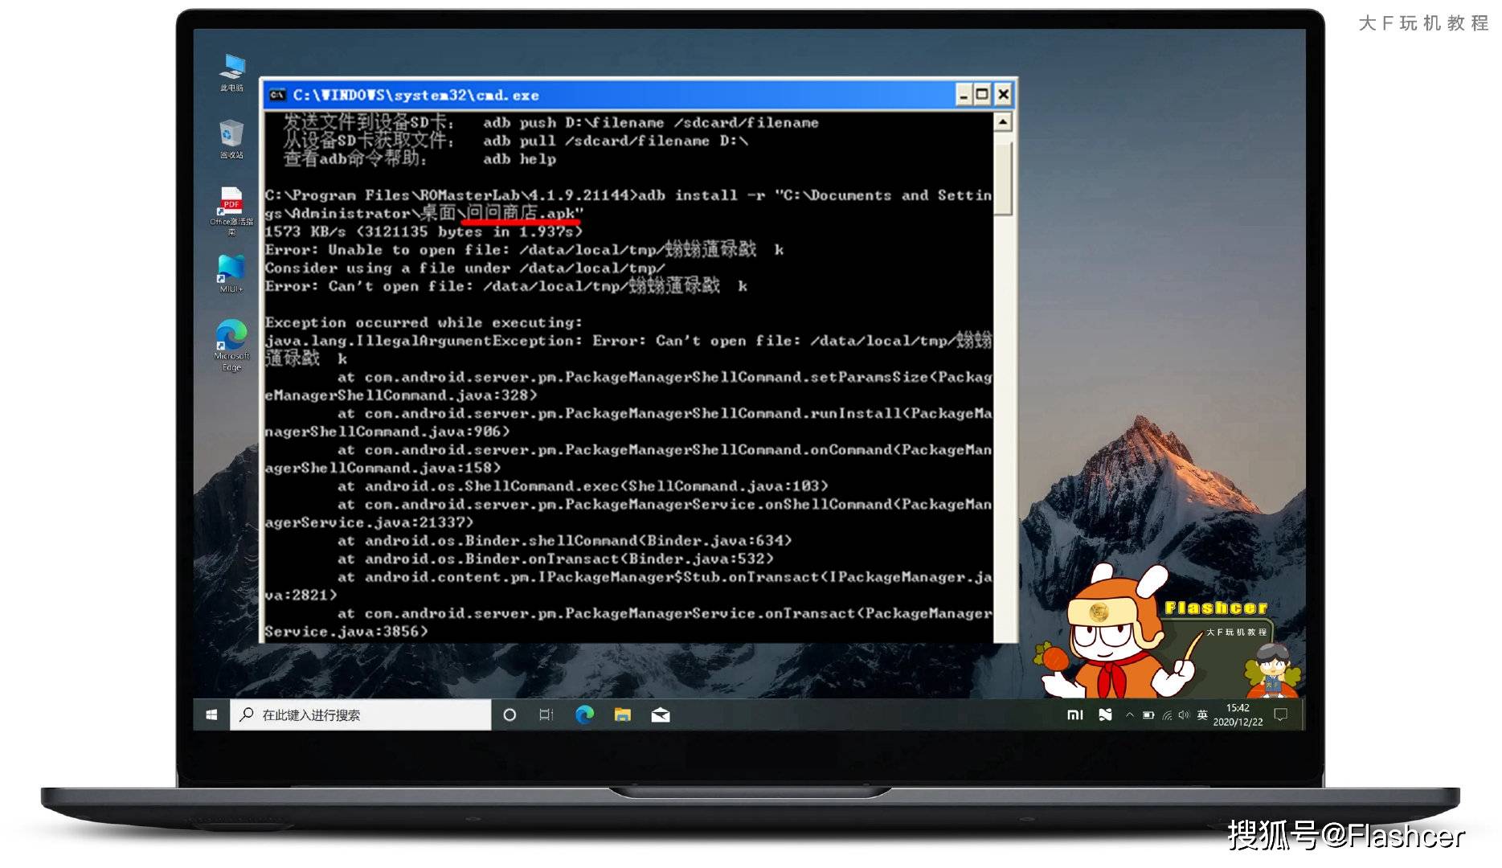
Task: Open Cortana from the taskbar
Action: coord(510,714)
